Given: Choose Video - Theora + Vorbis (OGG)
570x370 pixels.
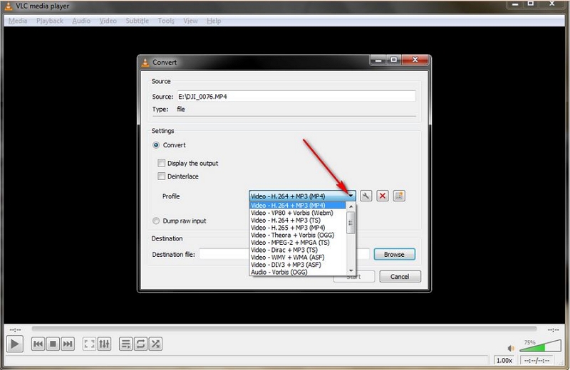Looking at the screenshot, I should [299, 235].
